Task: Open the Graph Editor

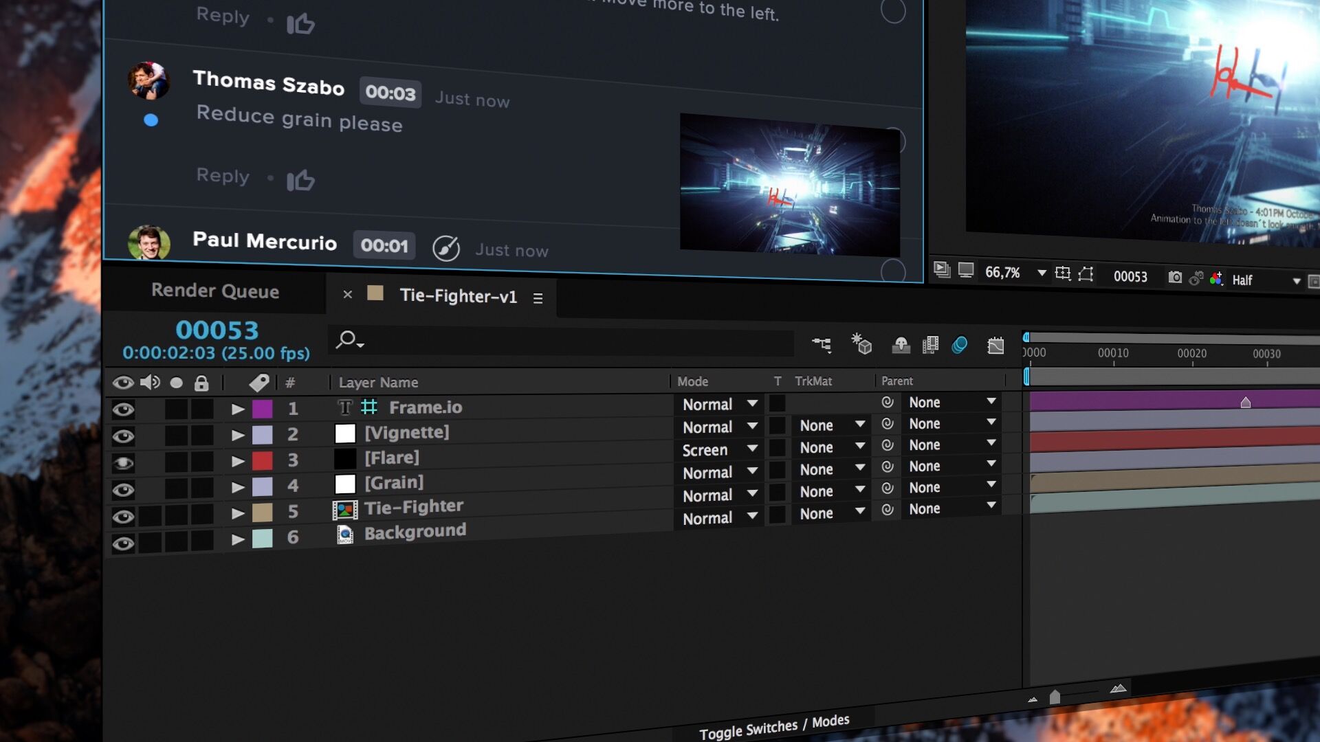Action: 997,346
